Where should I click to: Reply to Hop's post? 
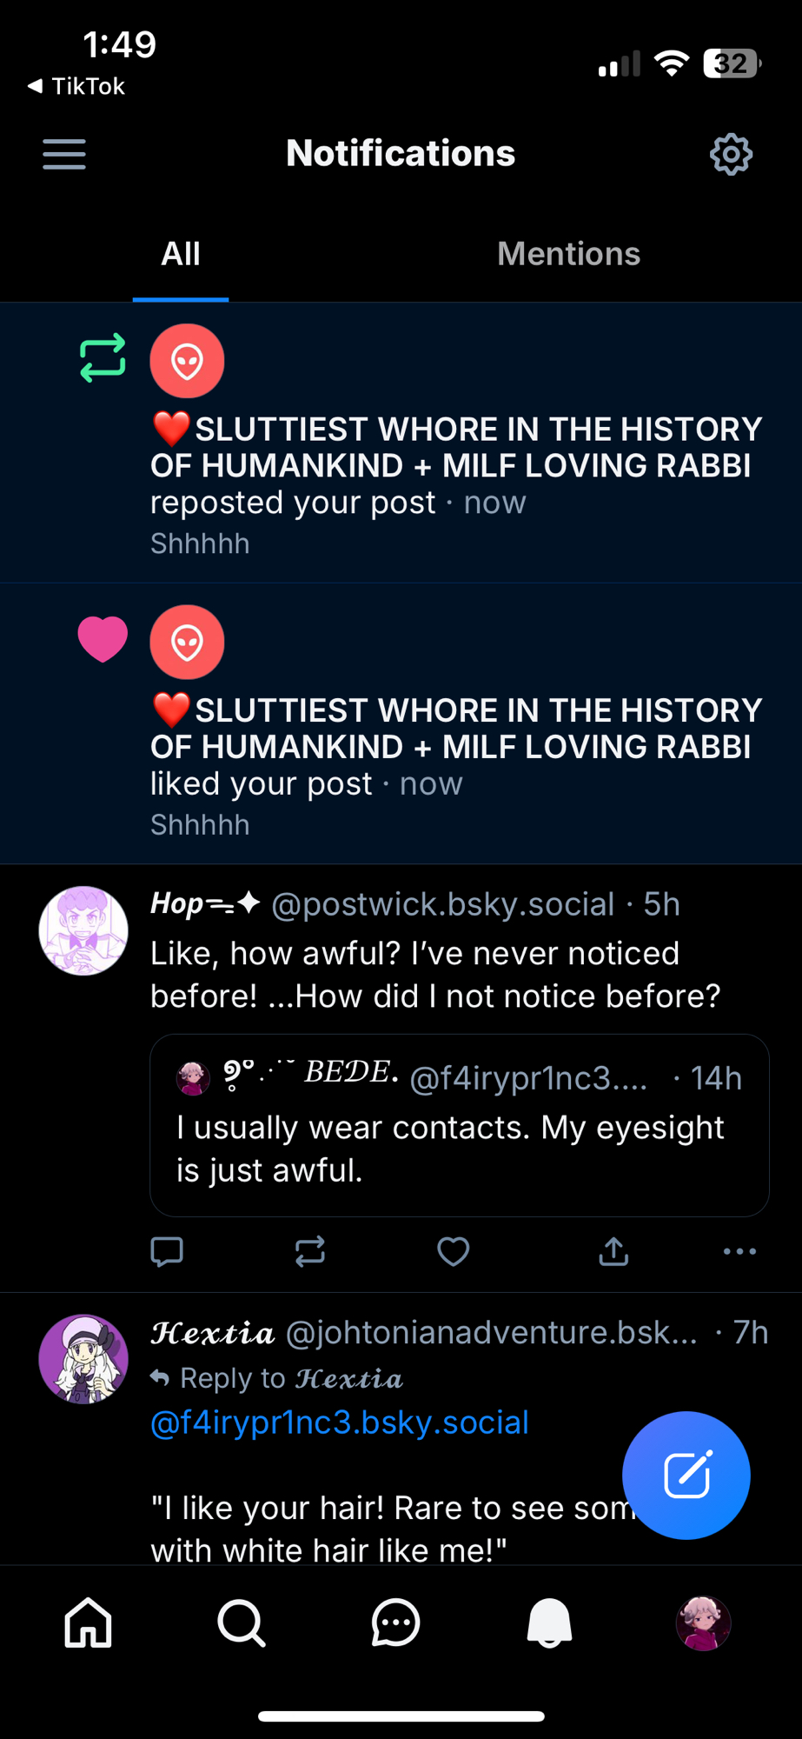tap(167, 1251)
